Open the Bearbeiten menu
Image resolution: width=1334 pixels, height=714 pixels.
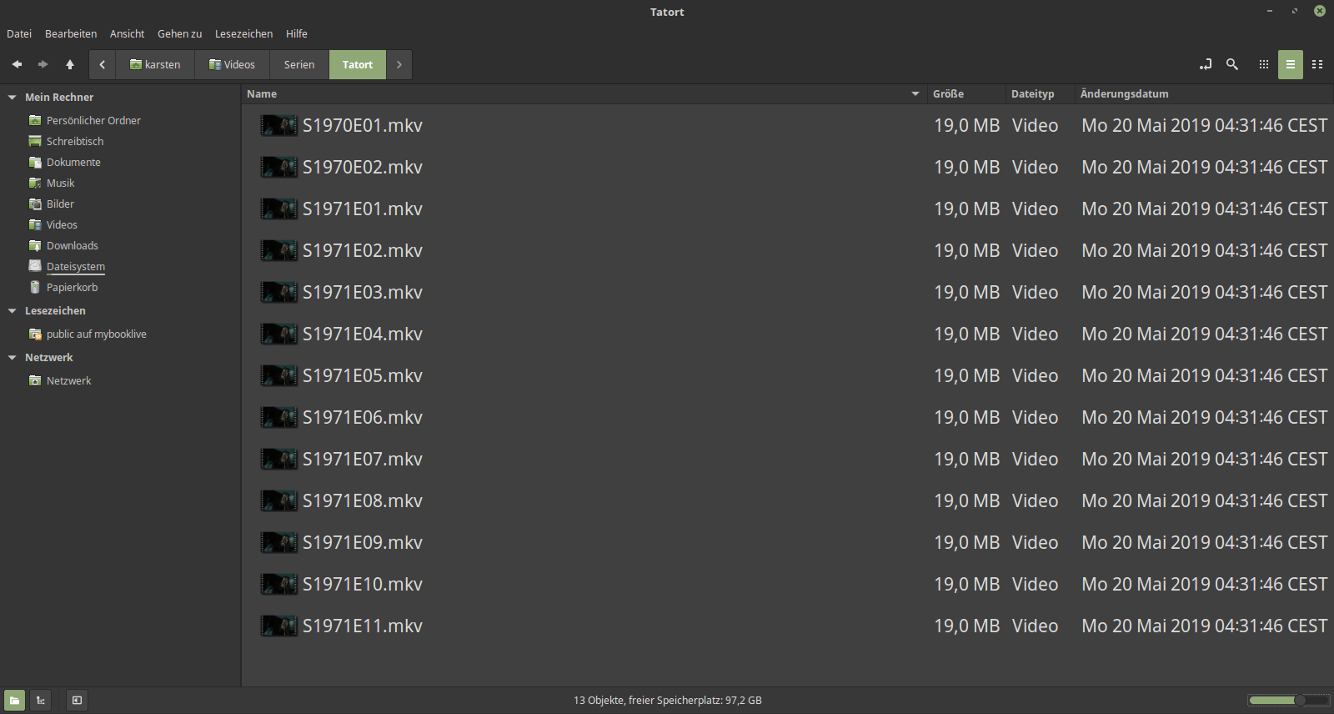(x=71, y=34)
